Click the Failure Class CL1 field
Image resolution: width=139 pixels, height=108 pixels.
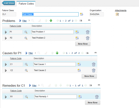coord(9,14)
